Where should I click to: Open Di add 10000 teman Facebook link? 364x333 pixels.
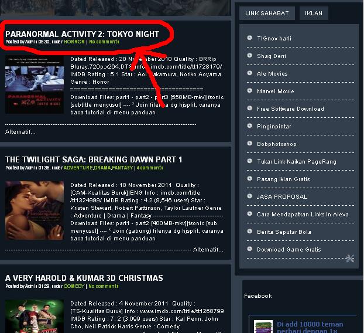(x=310, y=327)
